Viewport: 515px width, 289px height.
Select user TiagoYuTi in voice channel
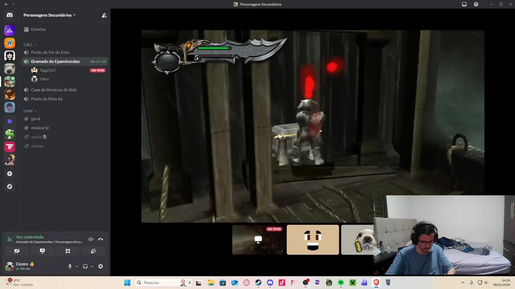point(47,70)
